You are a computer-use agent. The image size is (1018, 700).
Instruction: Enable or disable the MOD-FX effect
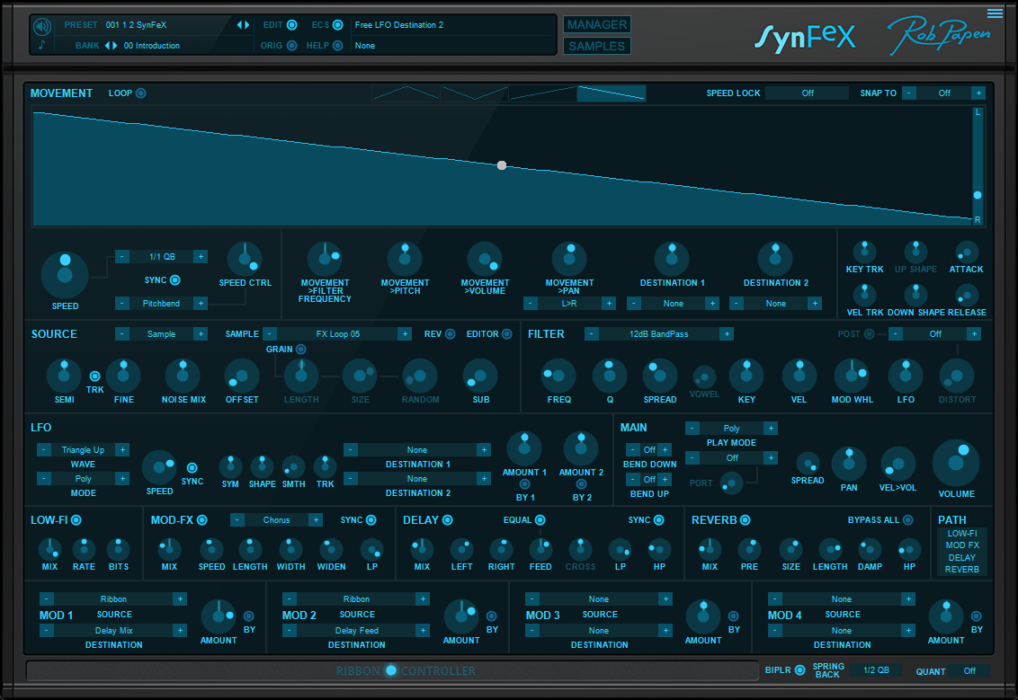pyautogui.click(x=202, y=519)
